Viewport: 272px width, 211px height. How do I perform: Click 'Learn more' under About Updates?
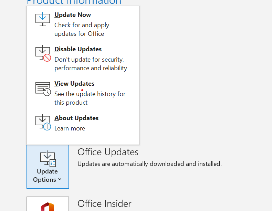coord(70,128)
